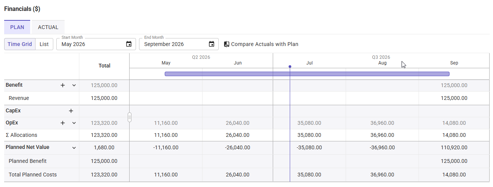The image size is (493, 187).
Task: Click Σ Allocations Sep cell 14,080.00
Action: point(454,135)
